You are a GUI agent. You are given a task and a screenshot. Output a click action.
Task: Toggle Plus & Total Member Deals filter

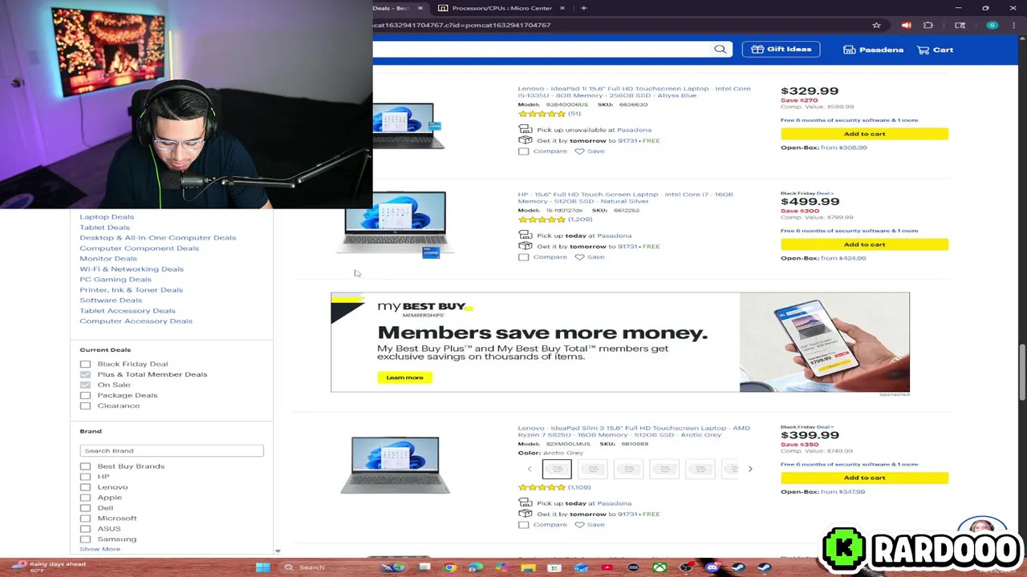[x=85, y=374]
